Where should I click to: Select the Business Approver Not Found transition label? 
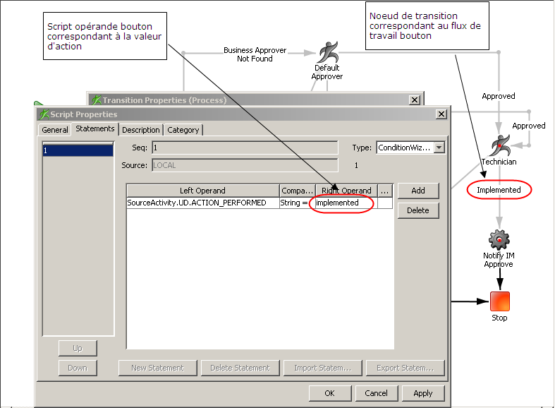[x=255, y=55]
